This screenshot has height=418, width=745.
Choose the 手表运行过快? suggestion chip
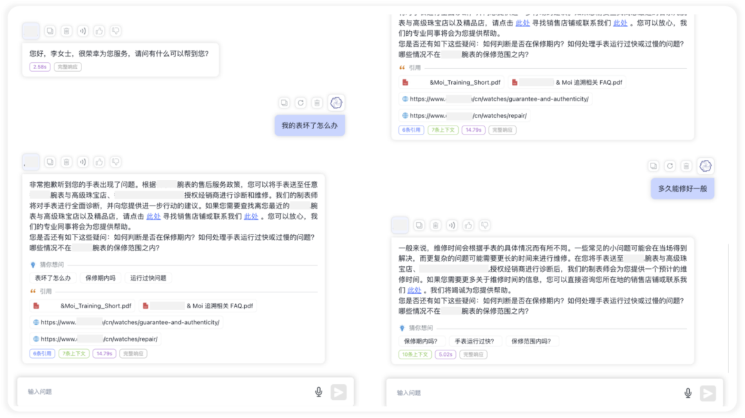[x=474, y=341]
